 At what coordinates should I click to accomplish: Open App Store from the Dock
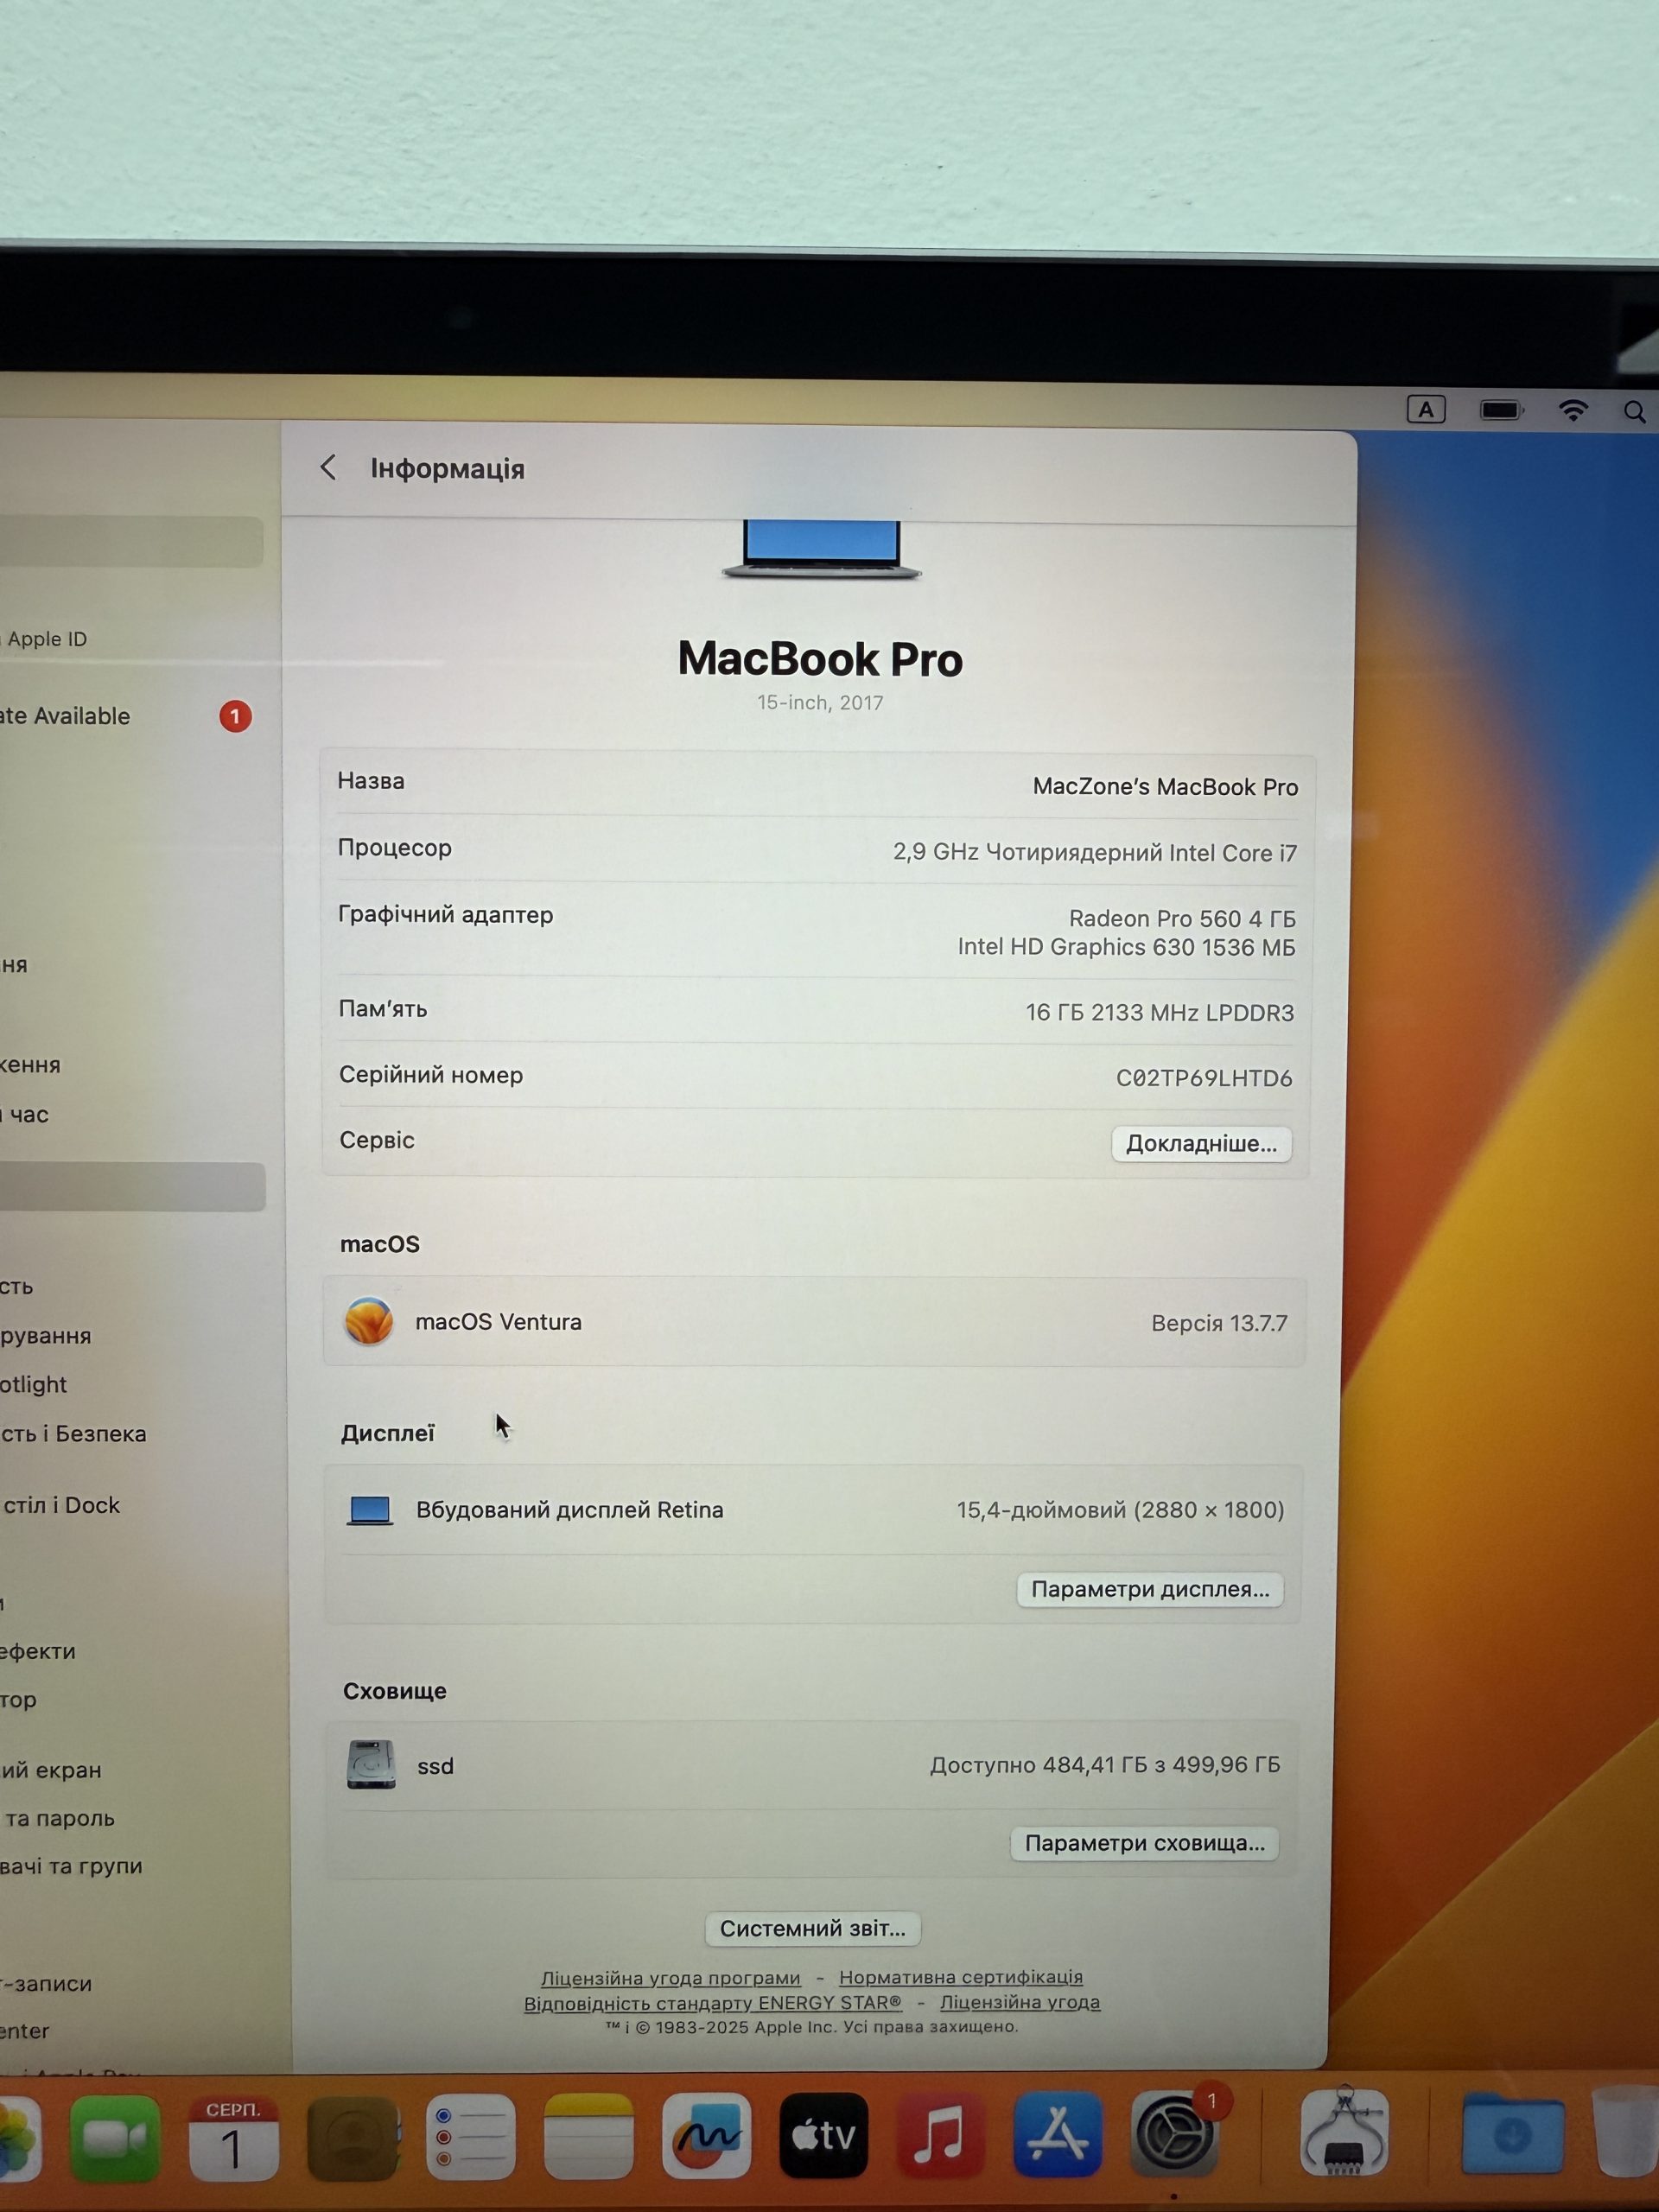[1058, 2134]
